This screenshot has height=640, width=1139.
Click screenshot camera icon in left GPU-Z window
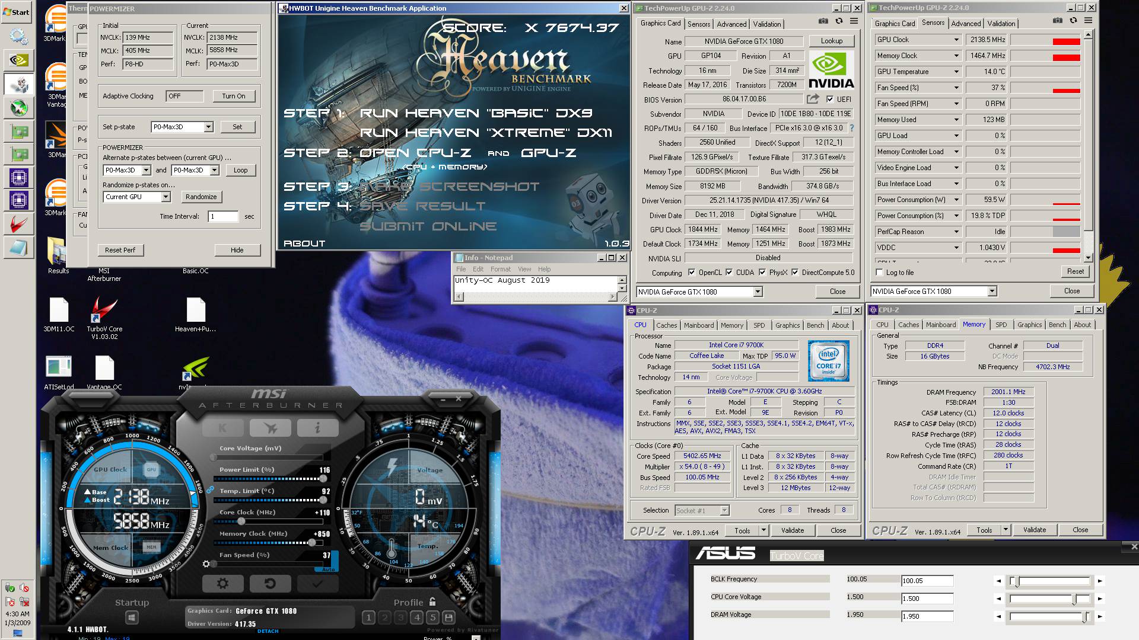point(823,21)
